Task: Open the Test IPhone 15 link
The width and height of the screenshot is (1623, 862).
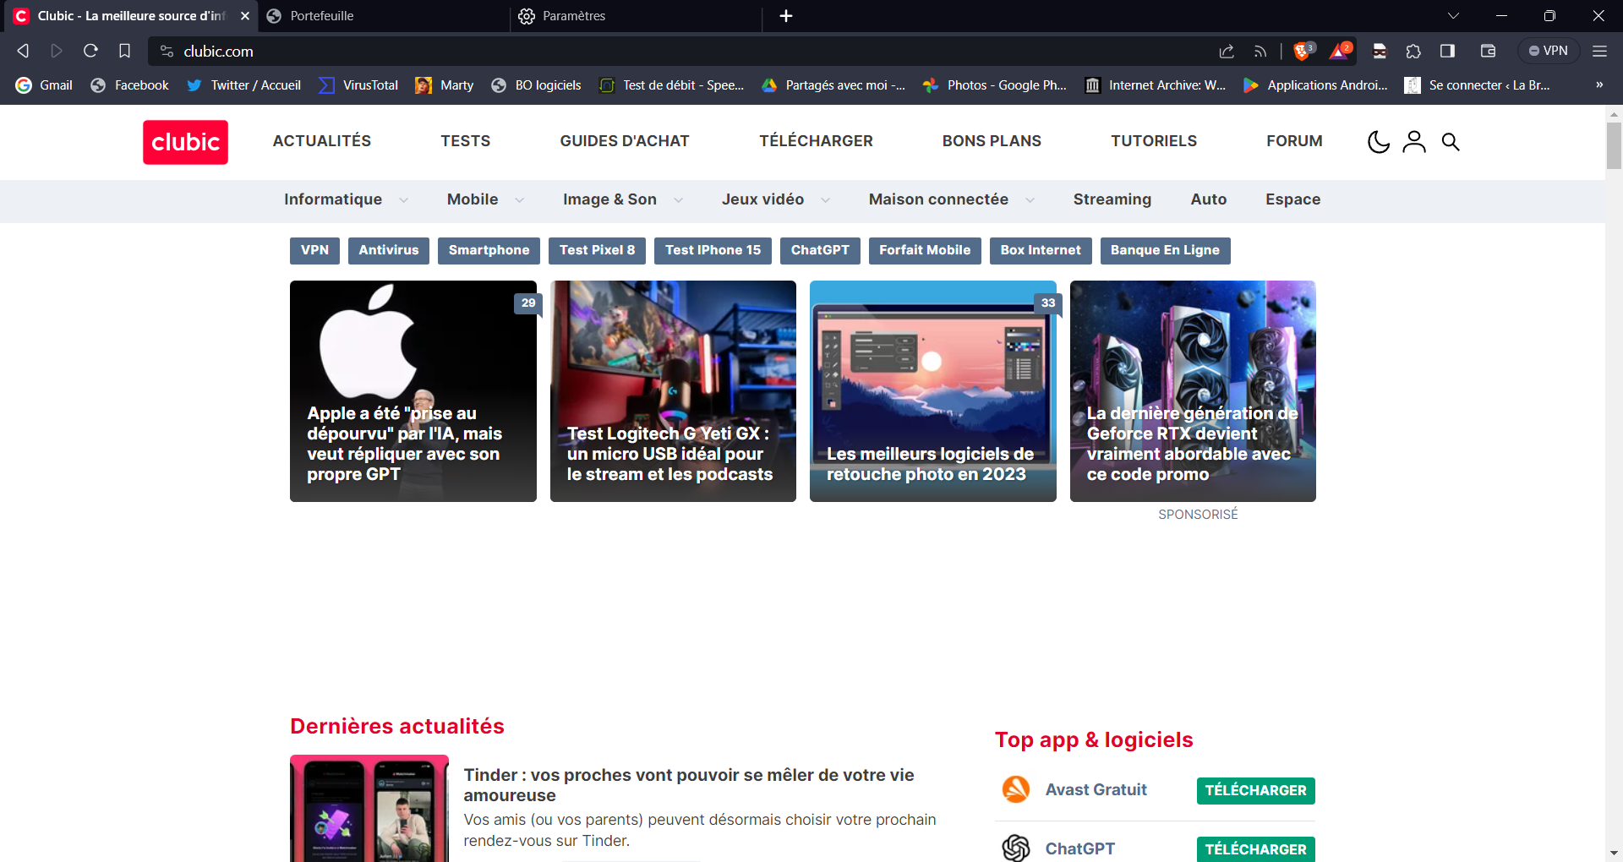Action: (x=713, y=250)
